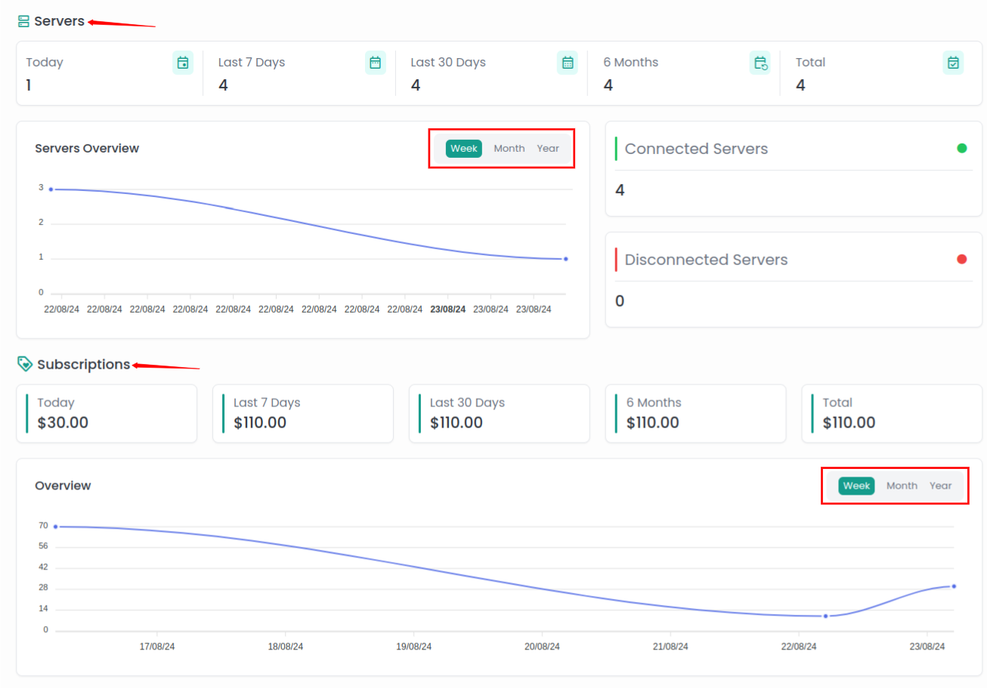Viewport: 987px width, 688px height.
Task: Open the Subscriptions Today $30.00 card
Action: tap(107, 414)
